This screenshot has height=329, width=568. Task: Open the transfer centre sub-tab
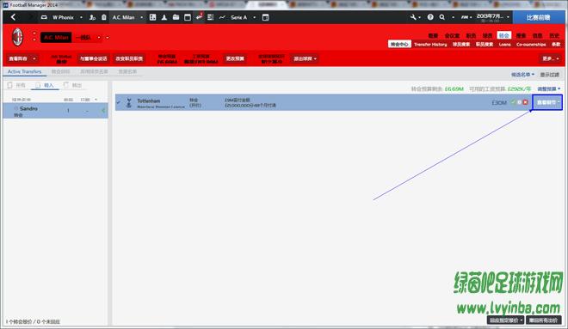[x=399, y=44]
